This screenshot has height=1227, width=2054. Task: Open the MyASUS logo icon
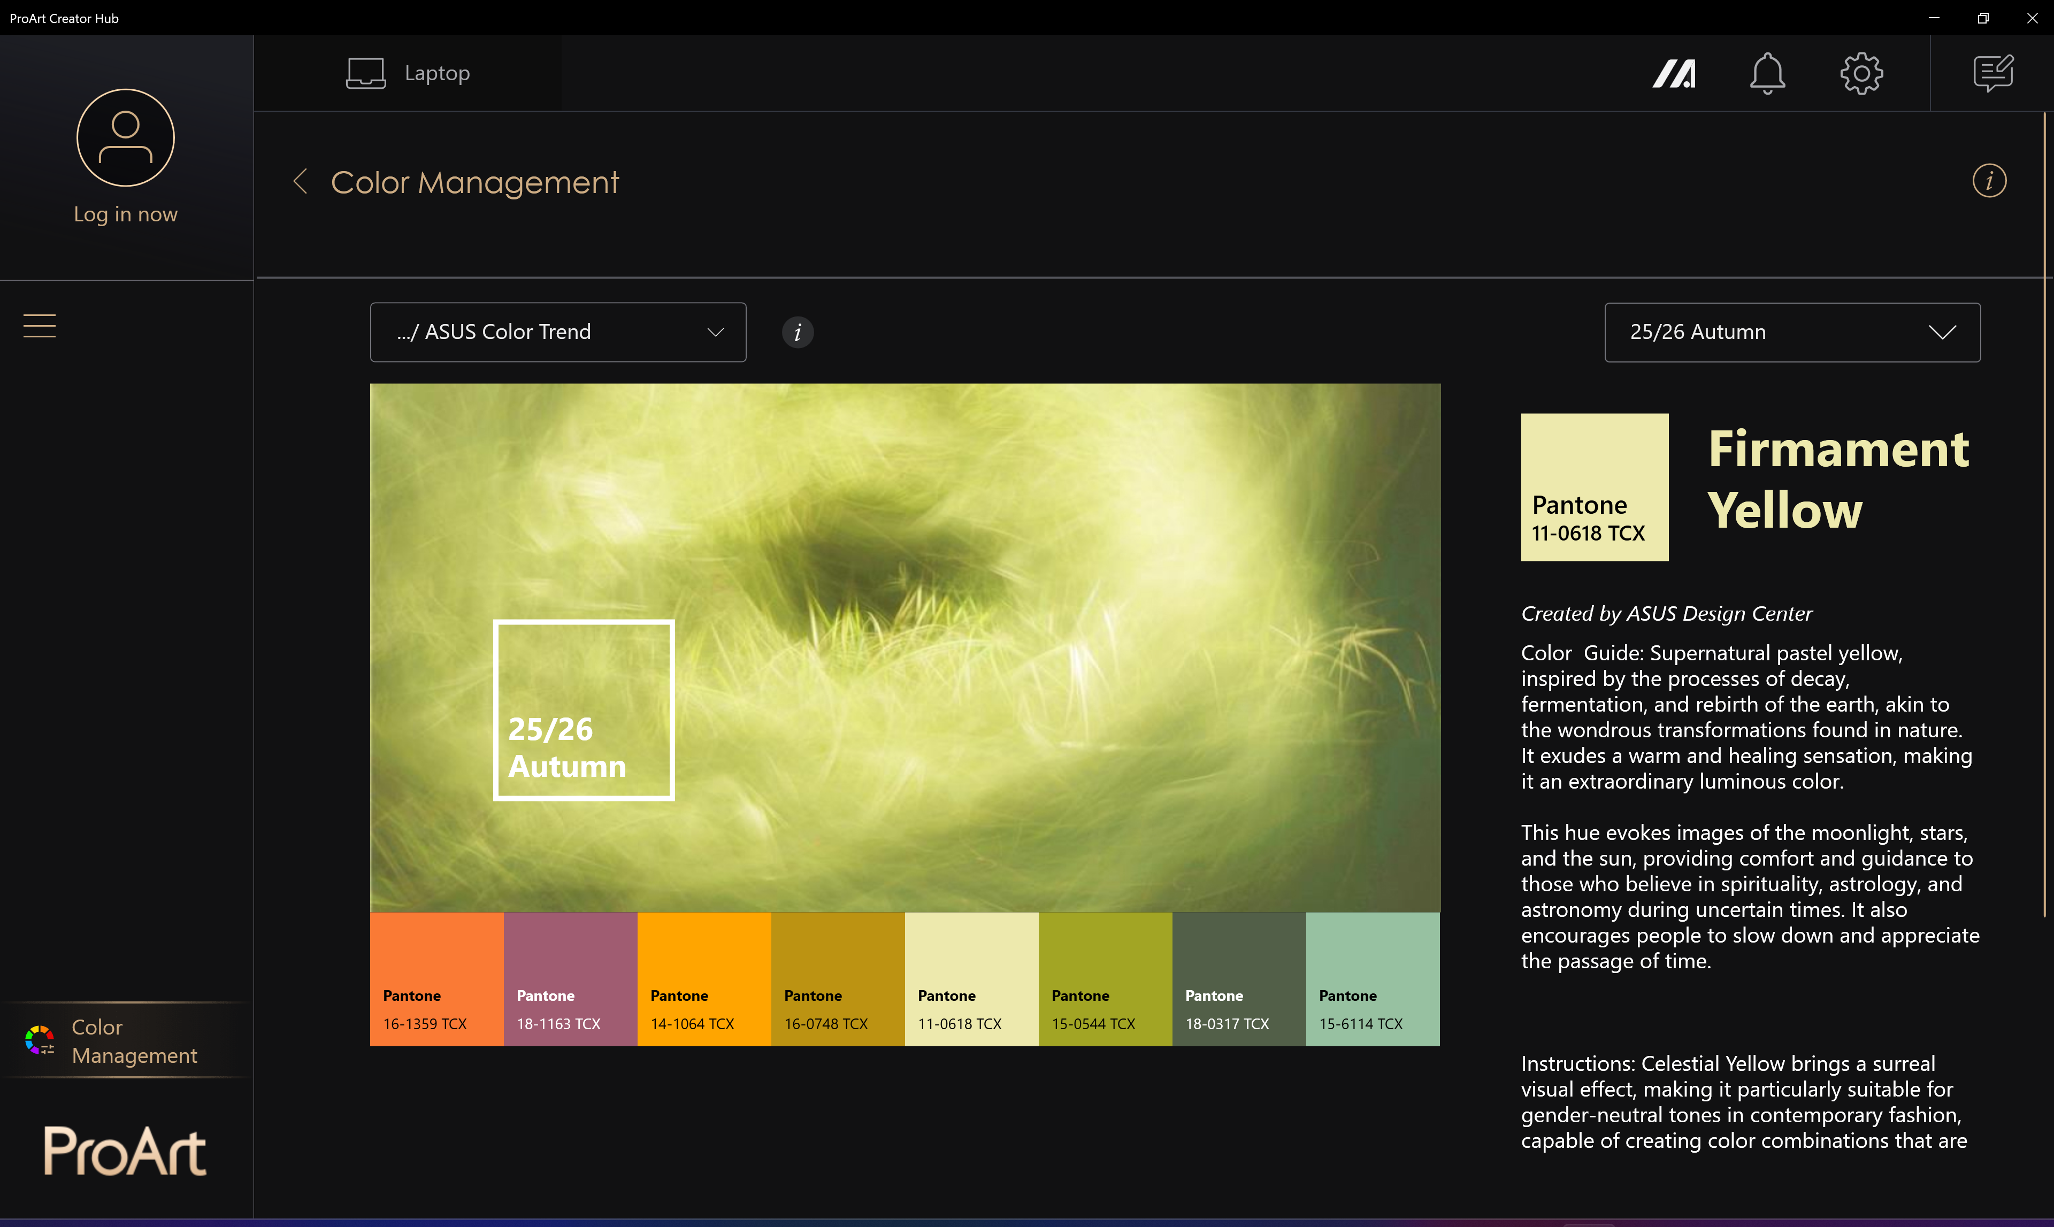coord(1674,74)
